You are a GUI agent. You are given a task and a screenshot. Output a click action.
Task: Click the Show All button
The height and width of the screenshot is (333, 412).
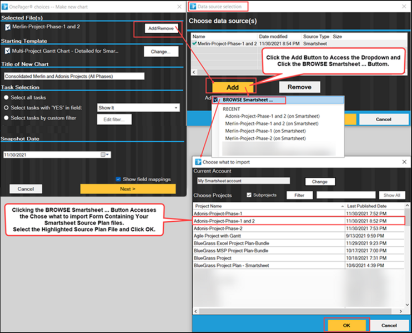click(x=392, y=195)
